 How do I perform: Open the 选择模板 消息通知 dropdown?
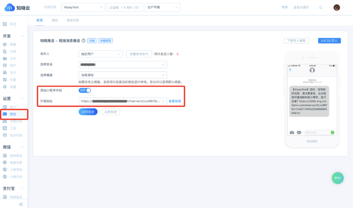tap(123, 75)
